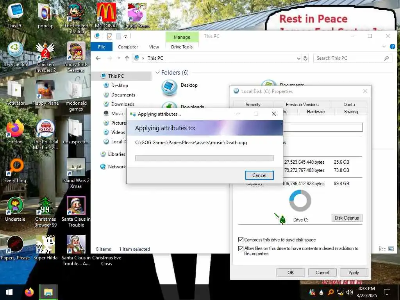Open the Recycle Bin icon
400x300 pixels.
pyautogui.click(x=15, y=54)
